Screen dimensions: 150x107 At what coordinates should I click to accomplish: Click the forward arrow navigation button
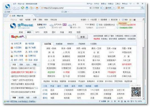click(x=18, y=8)
